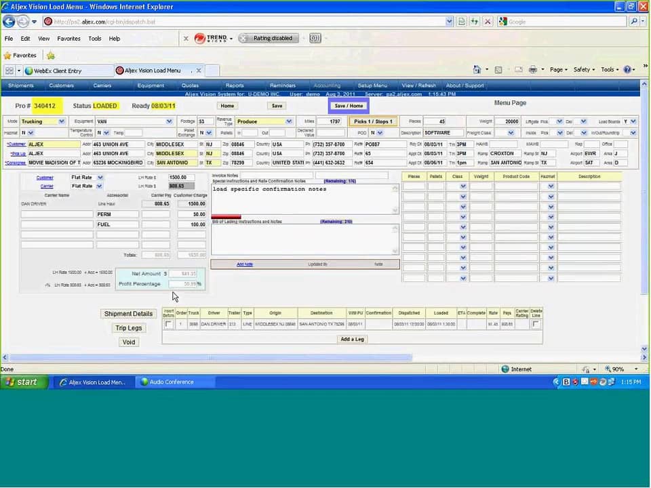Open the Equipment menu
Viewport: 651px width, 488px height.
coord(151,85)
